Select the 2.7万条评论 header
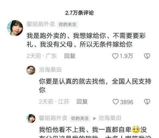Screen dimensions: 159x138 coord(79,13)
